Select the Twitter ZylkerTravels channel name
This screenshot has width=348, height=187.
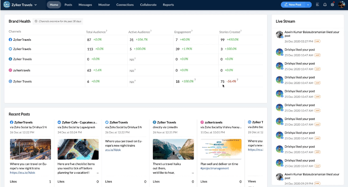click(x=22, y=49)
